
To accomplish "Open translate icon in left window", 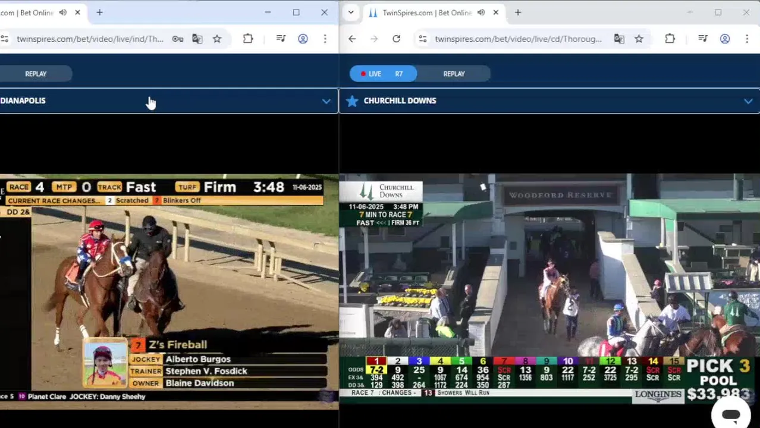I will pyautogui.click(x=197, y=39).
